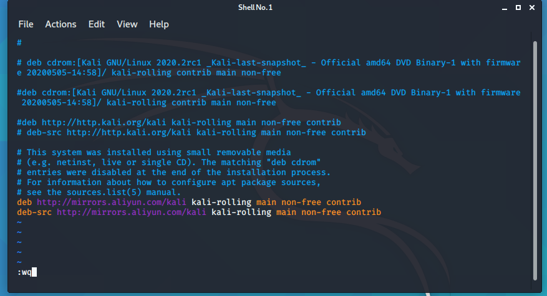Screen dimensions: 547x296
Task: Click the Shell No.1 title text
Action: click(255, 7)
